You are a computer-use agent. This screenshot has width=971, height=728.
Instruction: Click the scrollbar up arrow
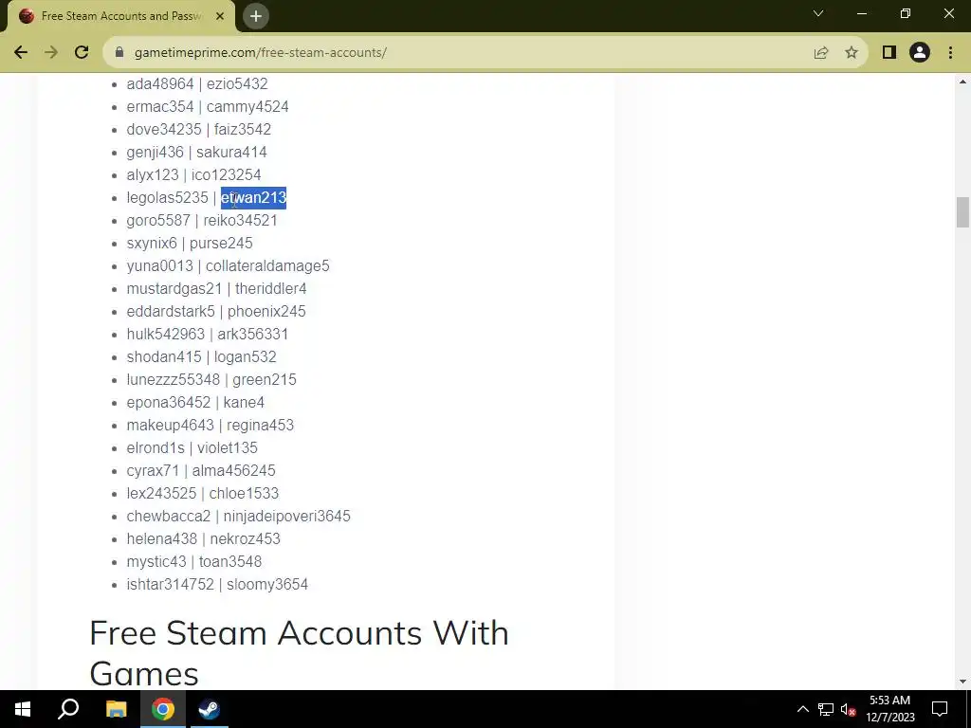coord(962,82)
